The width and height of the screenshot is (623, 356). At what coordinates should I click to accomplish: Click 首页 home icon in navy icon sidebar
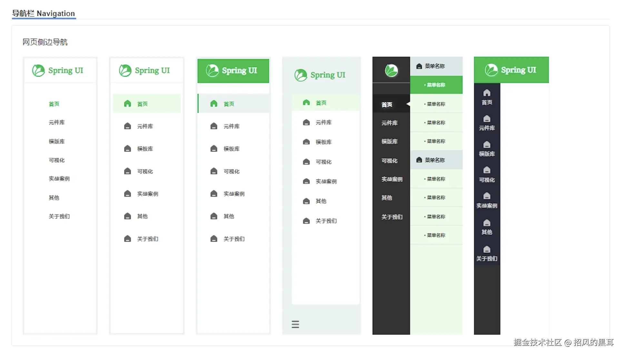(x=487, y=93)
